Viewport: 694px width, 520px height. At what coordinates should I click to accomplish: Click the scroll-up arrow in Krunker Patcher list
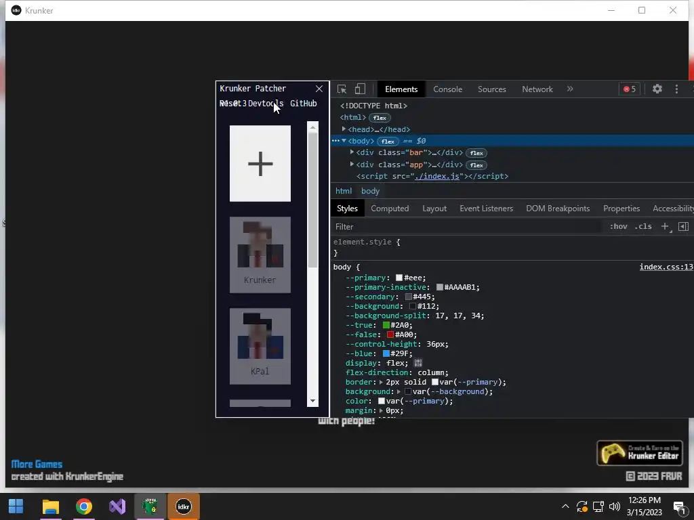(x=313, y=127)
